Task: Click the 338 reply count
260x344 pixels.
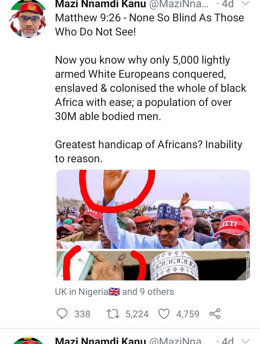Action: (x=82, y=314)
